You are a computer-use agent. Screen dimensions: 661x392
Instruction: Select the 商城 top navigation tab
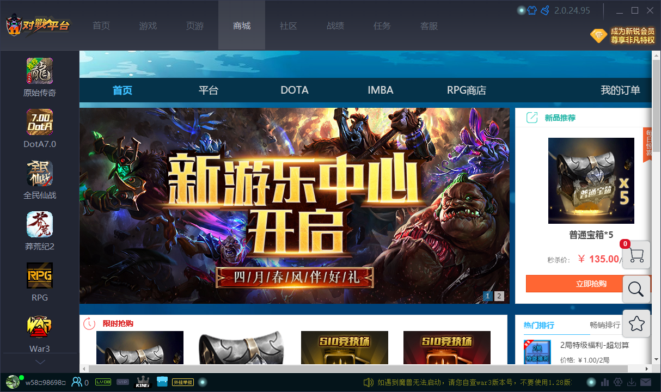tap(242, 26)
